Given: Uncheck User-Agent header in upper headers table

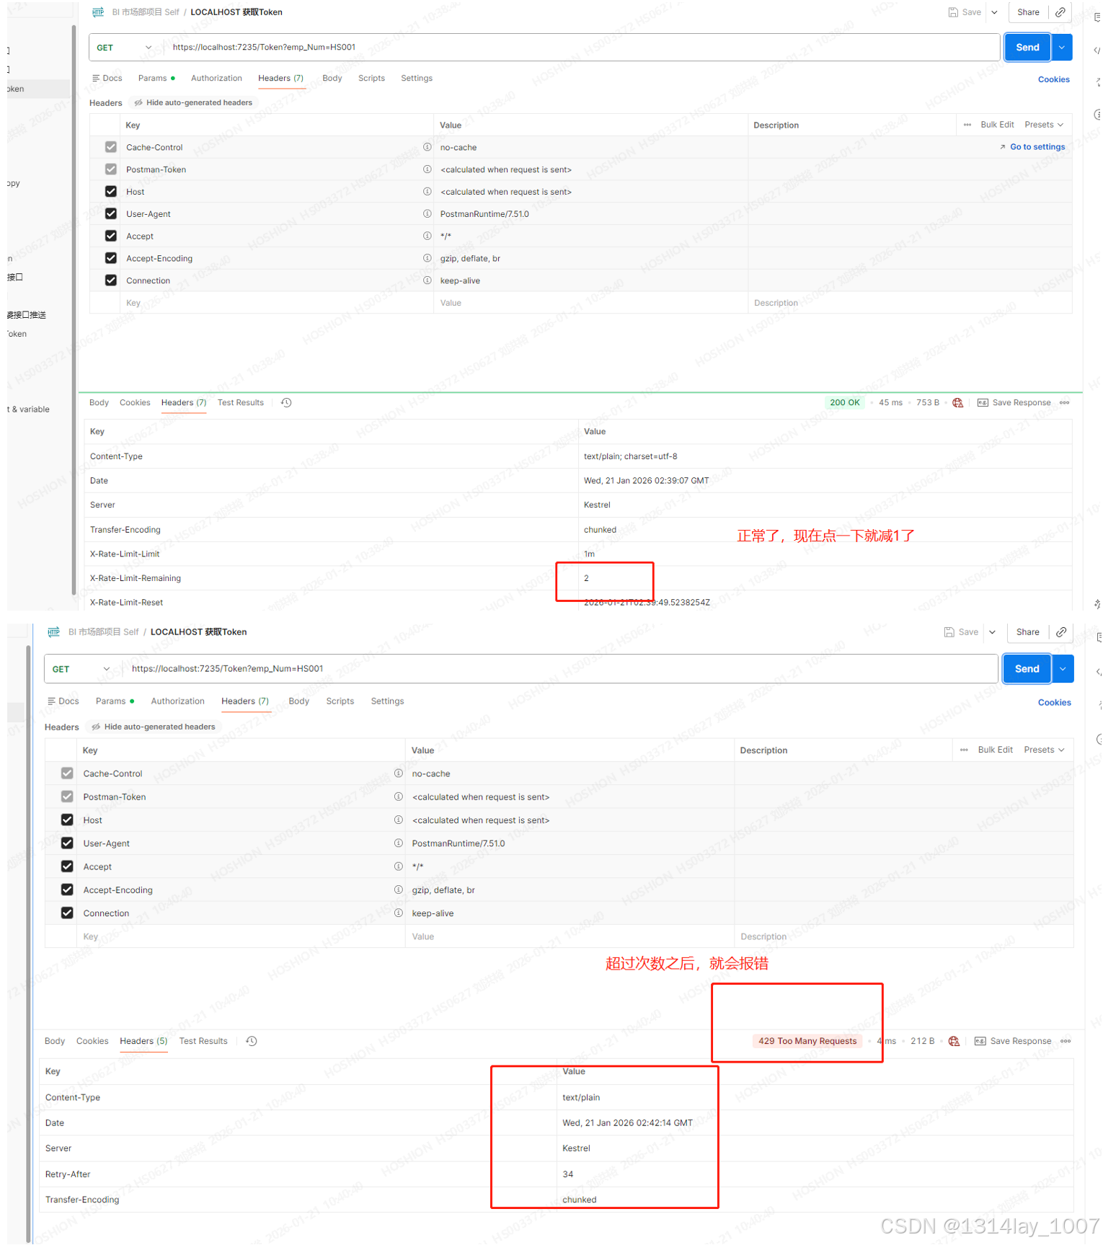Looking at the screenshot, I should click(x=110, y=214).
